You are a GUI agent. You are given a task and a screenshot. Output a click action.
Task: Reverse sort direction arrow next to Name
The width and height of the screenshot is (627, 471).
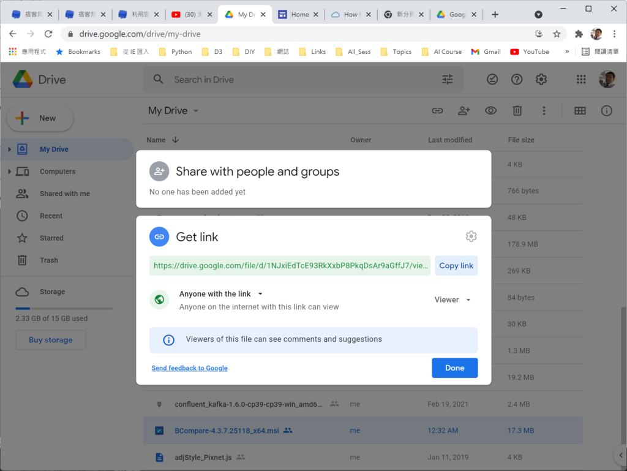[x=176, y=140]
